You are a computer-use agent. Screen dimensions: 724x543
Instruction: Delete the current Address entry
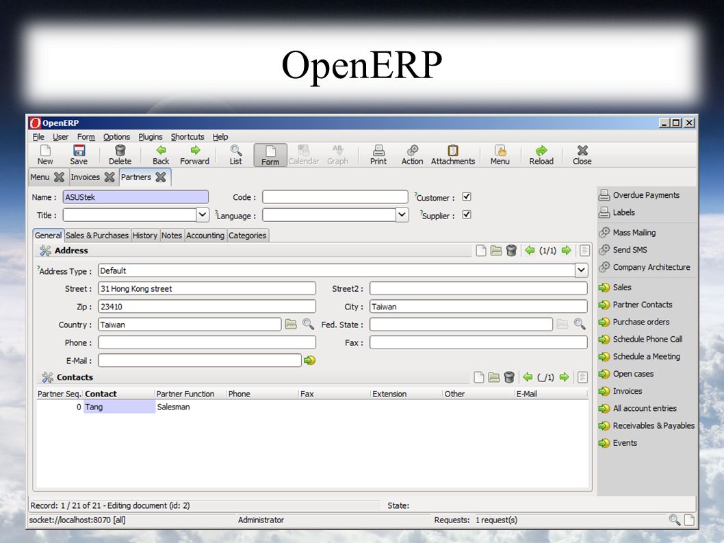coord(511,251)
